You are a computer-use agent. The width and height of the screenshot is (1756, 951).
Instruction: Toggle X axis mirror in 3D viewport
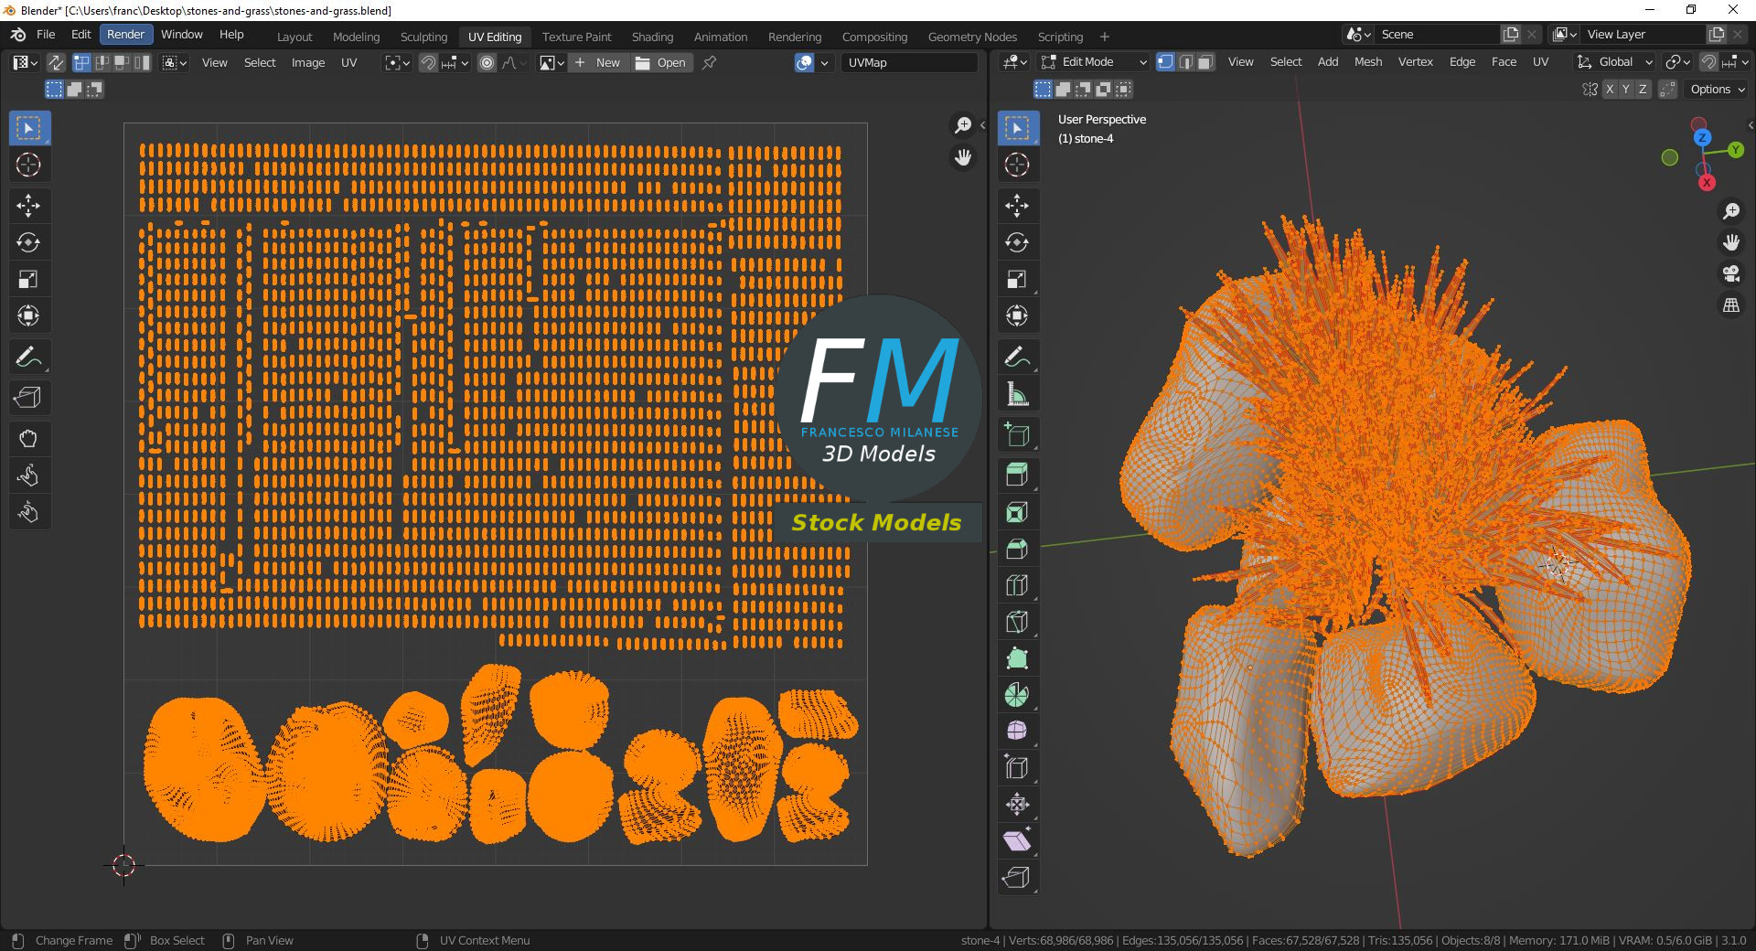click(x=1609, y=89)
